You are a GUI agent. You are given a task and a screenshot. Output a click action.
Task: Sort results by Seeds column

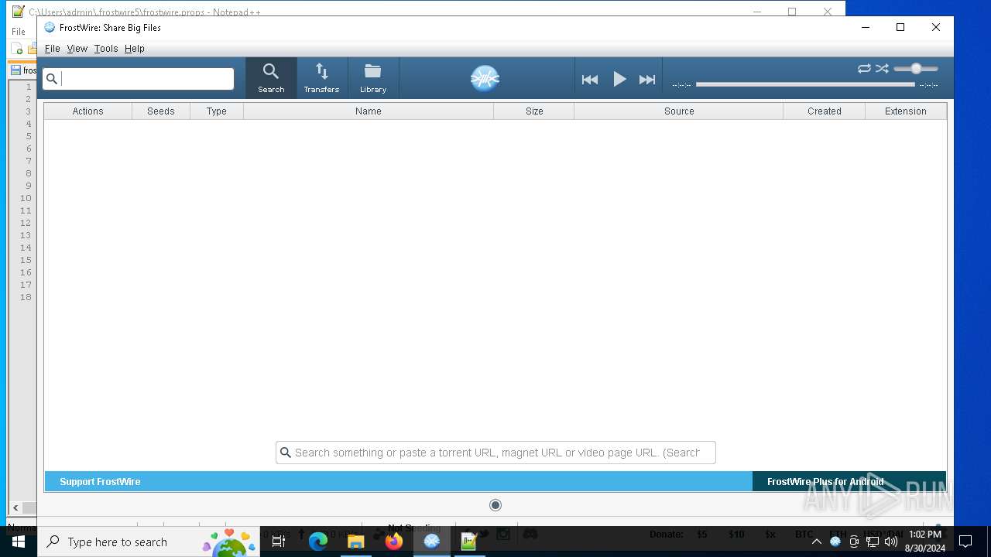161,111
